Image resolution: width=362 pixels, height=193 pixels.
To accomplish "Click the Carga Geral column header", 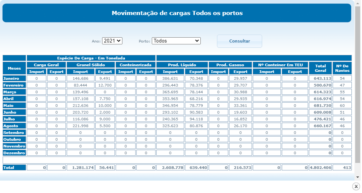I will pyautogui.click(x=46, y=65).
